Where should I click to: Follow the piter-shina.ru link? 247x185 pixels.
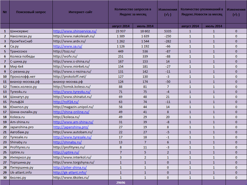point(70,167)
